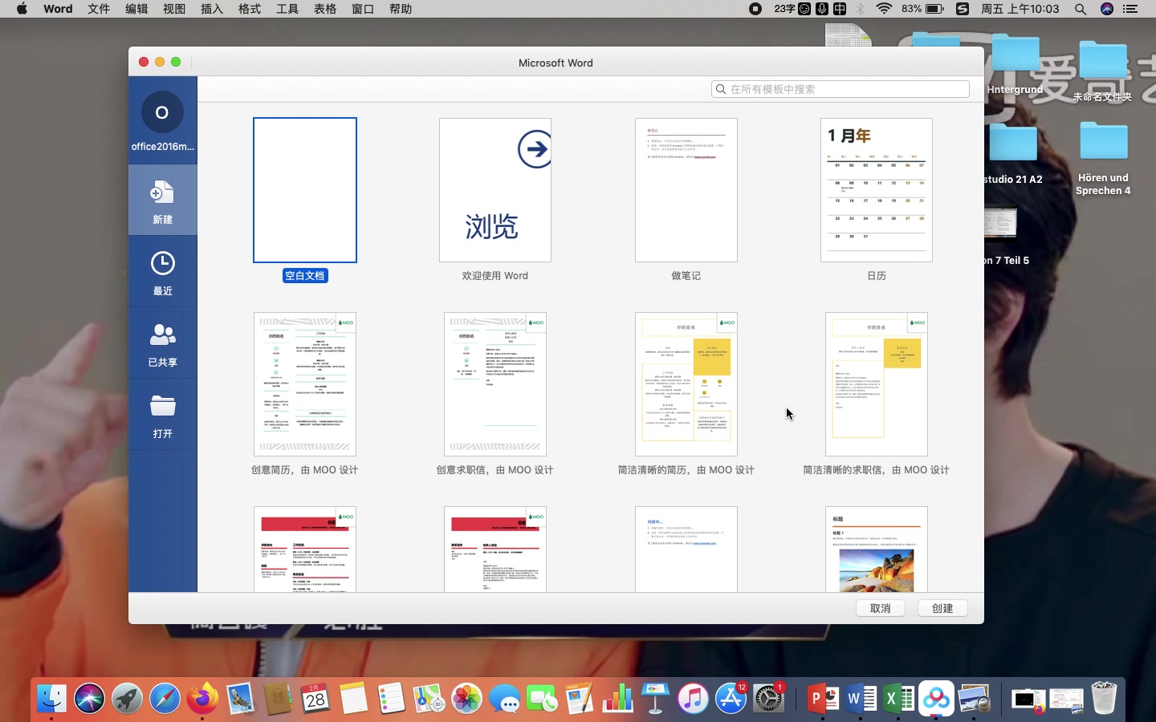The width and height of the screenshot is (1156, 722).
Task: Open the 视图 menu
Action: coord(174,9)
